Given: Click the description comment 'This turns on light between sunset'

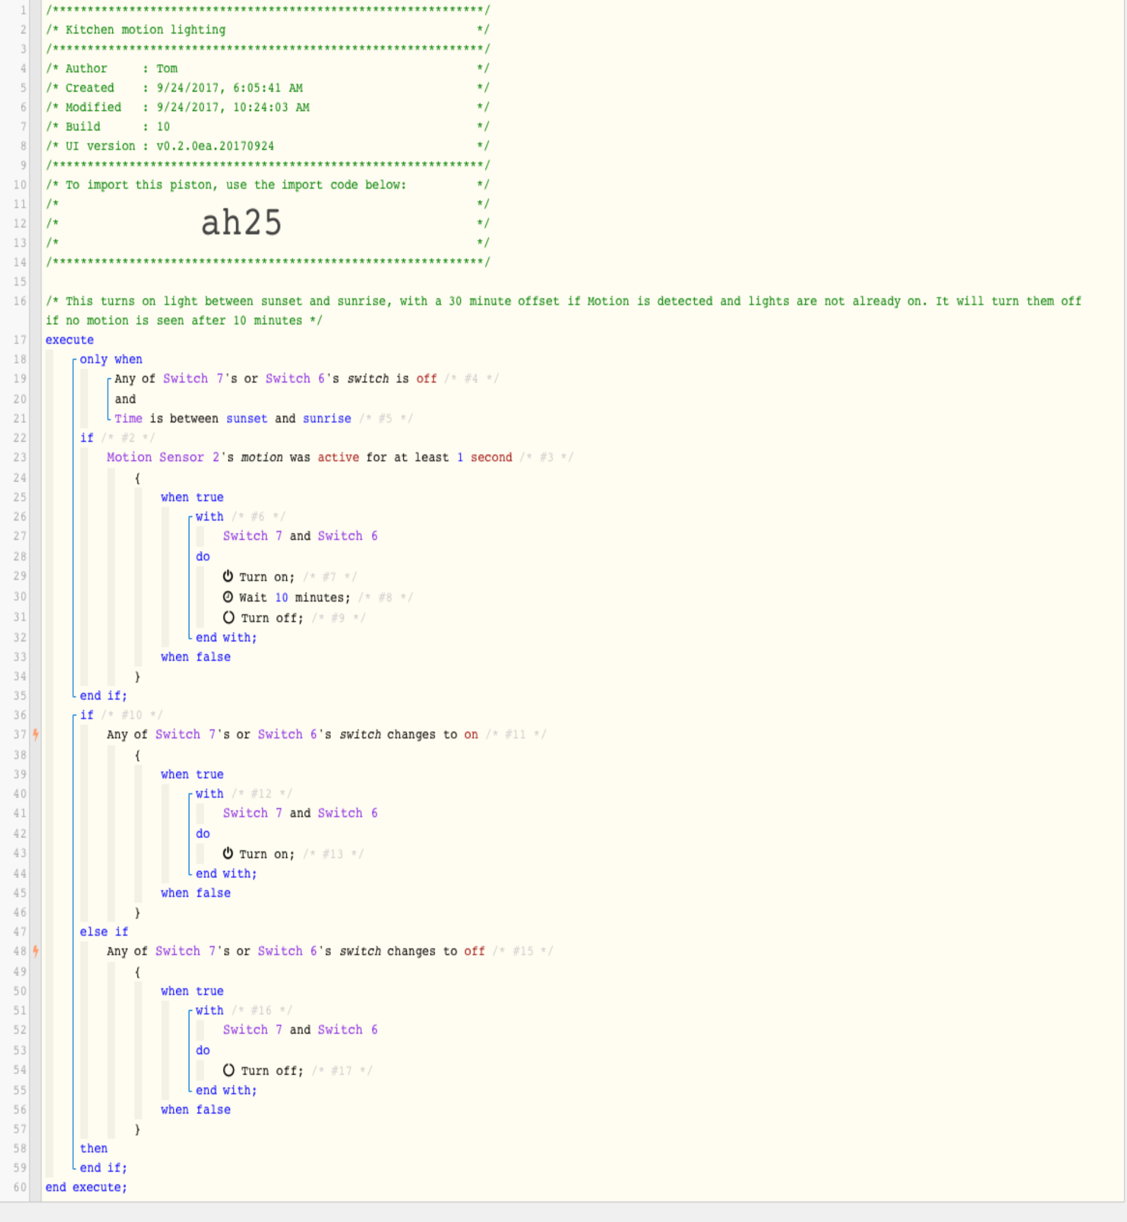Looking at the screenshot, I should coord(563,311).
